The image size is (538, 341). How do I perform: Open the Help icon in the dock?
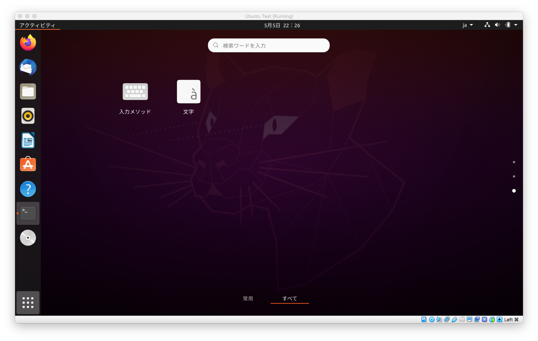28,189
